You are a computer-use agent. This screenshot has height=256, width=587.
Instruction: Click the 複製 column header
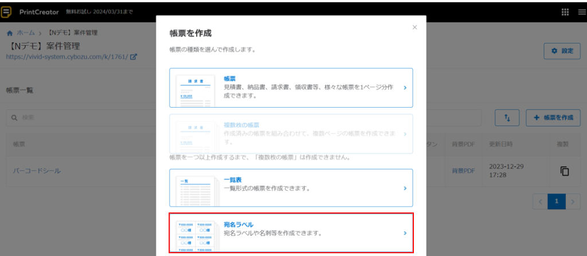pyautogui.click(x=563, y=144)
